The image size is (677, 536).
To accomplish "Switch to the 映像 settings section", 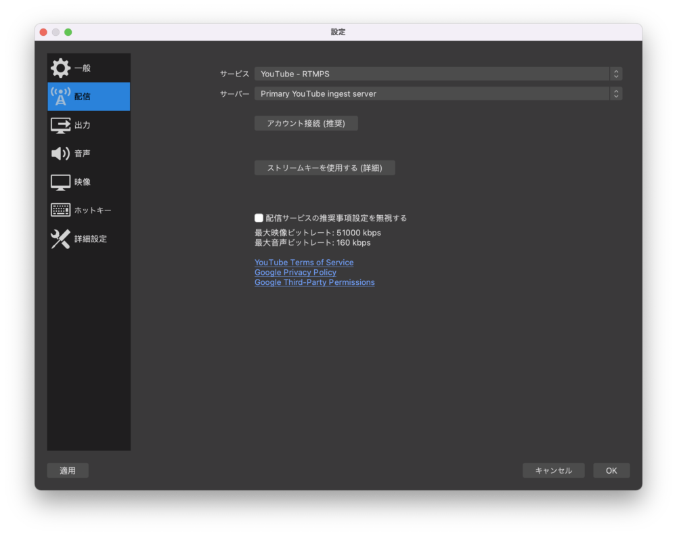I will click(x=89, y=182).
